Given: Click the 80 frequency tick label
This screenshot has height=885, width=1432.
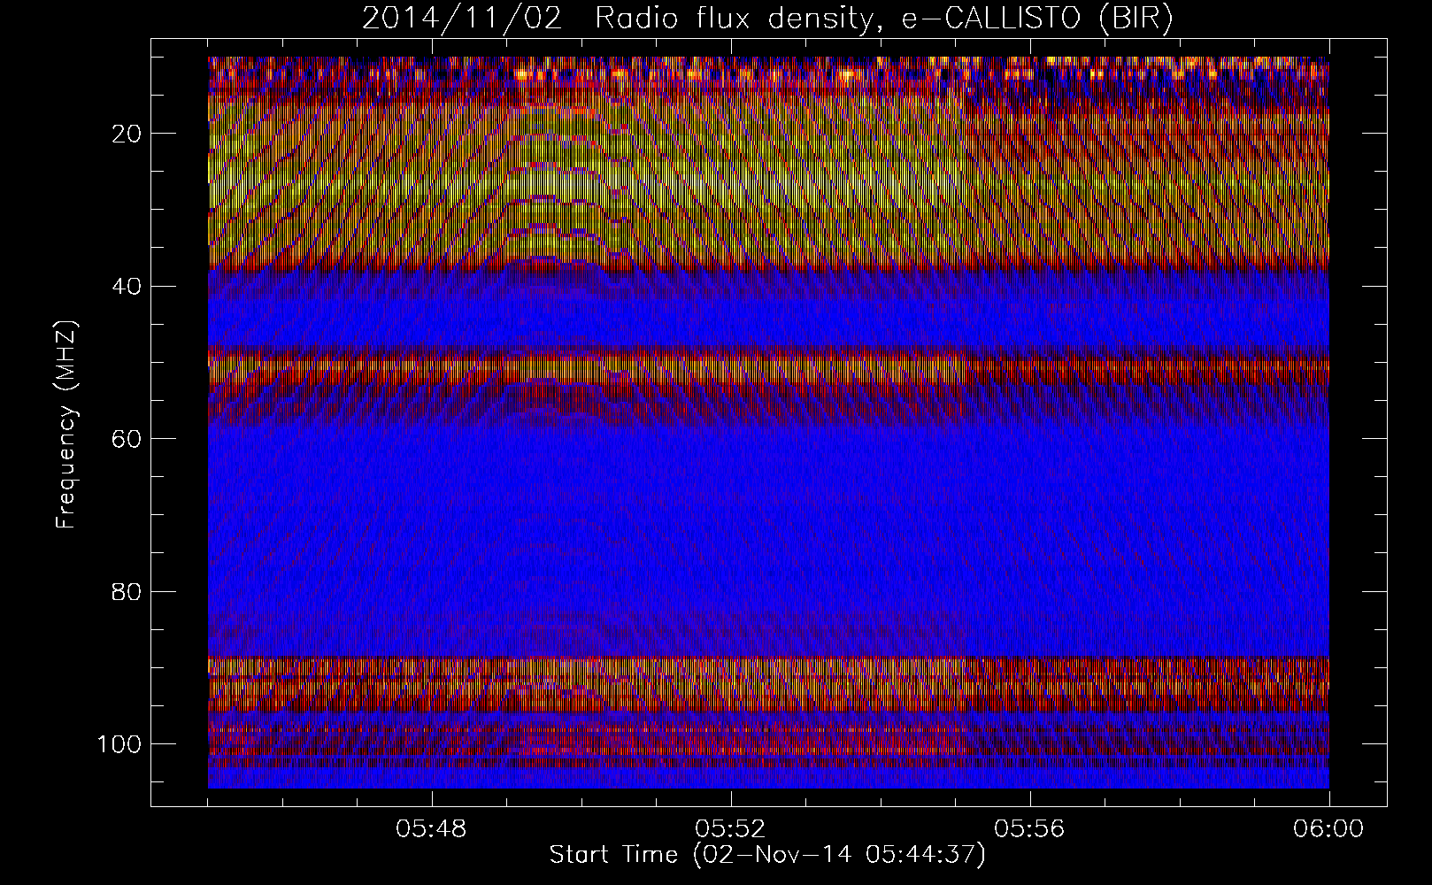Looking at the screenshot, I should point(127,591).
